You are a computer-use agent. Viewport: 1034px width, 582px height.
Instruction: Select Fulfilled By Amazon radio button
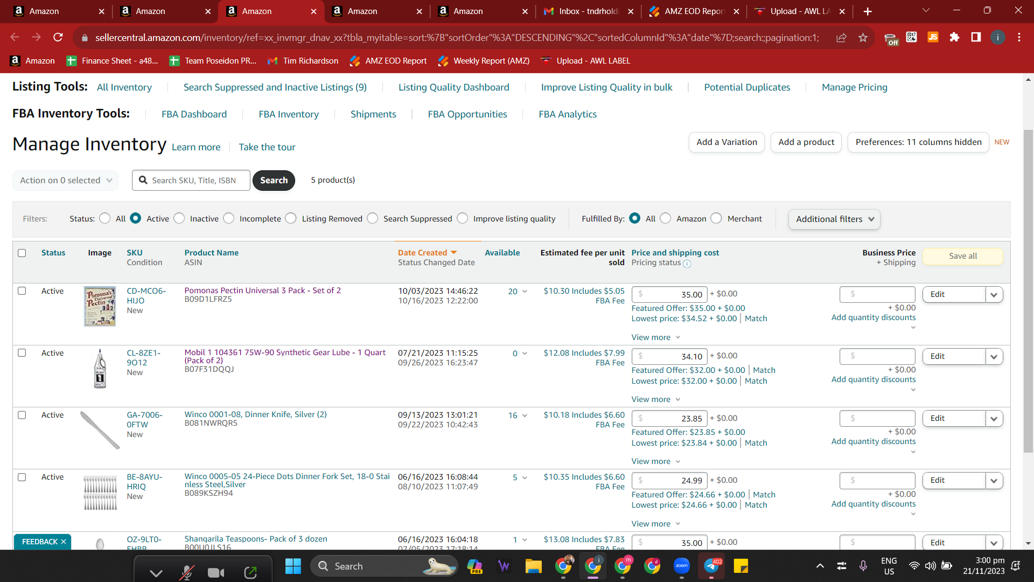666,218
